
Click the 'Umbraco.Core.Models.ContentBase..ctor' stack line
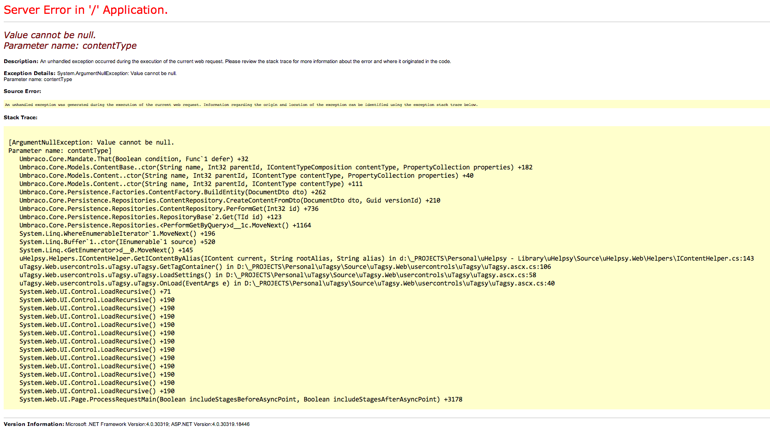276,167
